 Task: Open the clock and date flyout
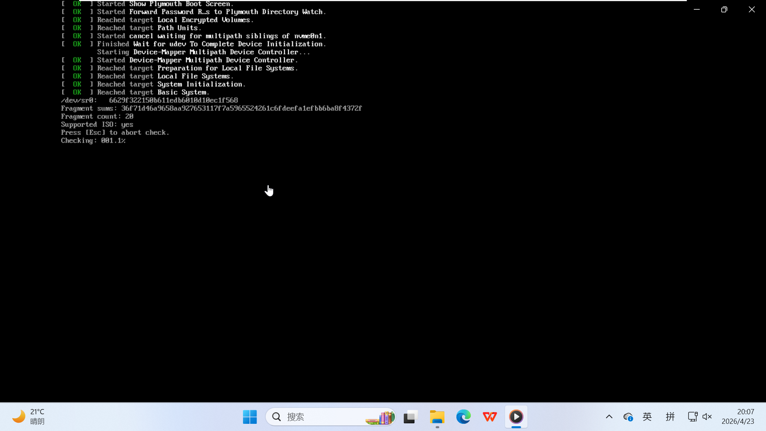(x=738, y=417)
